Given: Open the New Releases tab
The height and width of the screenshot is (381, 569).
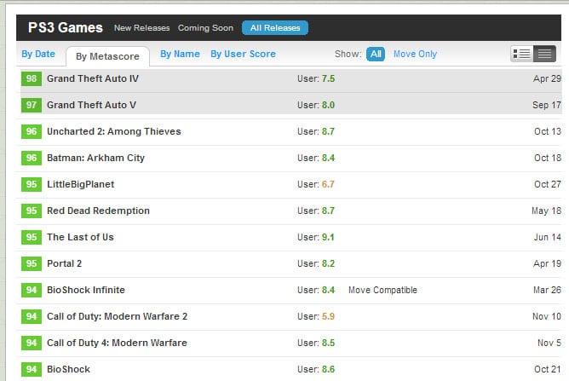Looking at the screenshot, I should point(142,28).
